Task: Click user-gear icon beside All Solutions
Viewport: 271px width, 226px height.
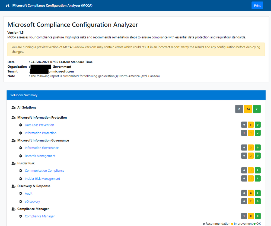Action: pyautogui.click(x=14, y=107)
